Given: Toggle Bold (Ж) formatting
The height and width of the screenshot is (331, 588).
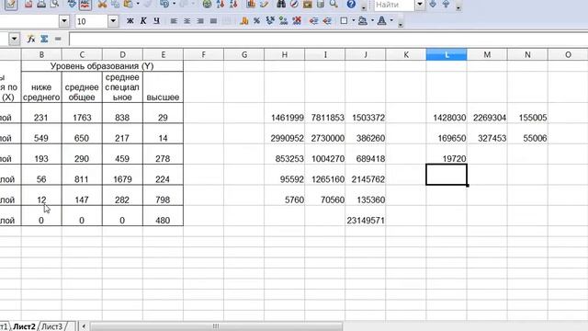Looking at the screenshot, I should (x=130, y=21).
